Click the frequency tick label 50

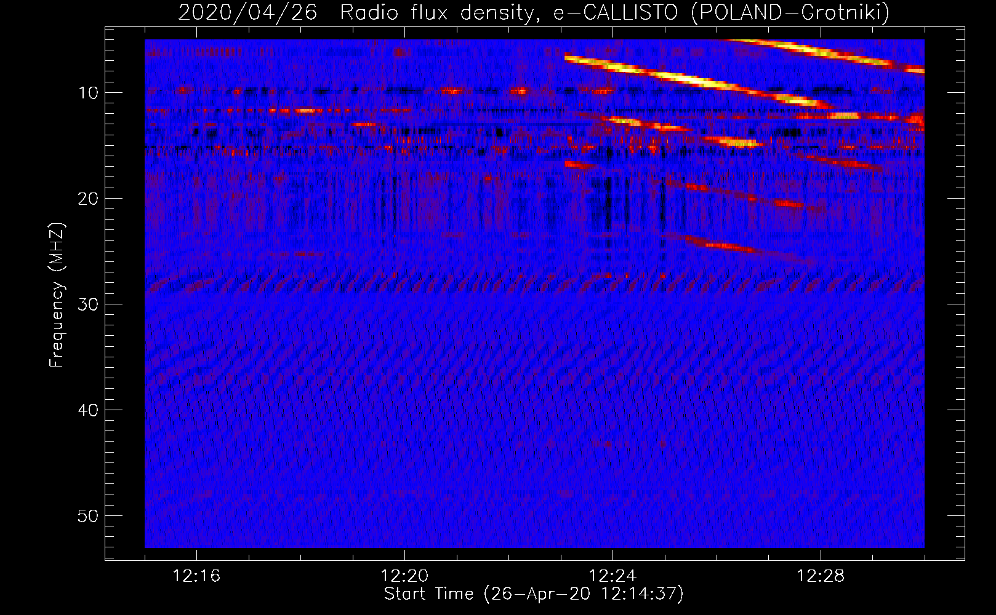pos(89,516)
